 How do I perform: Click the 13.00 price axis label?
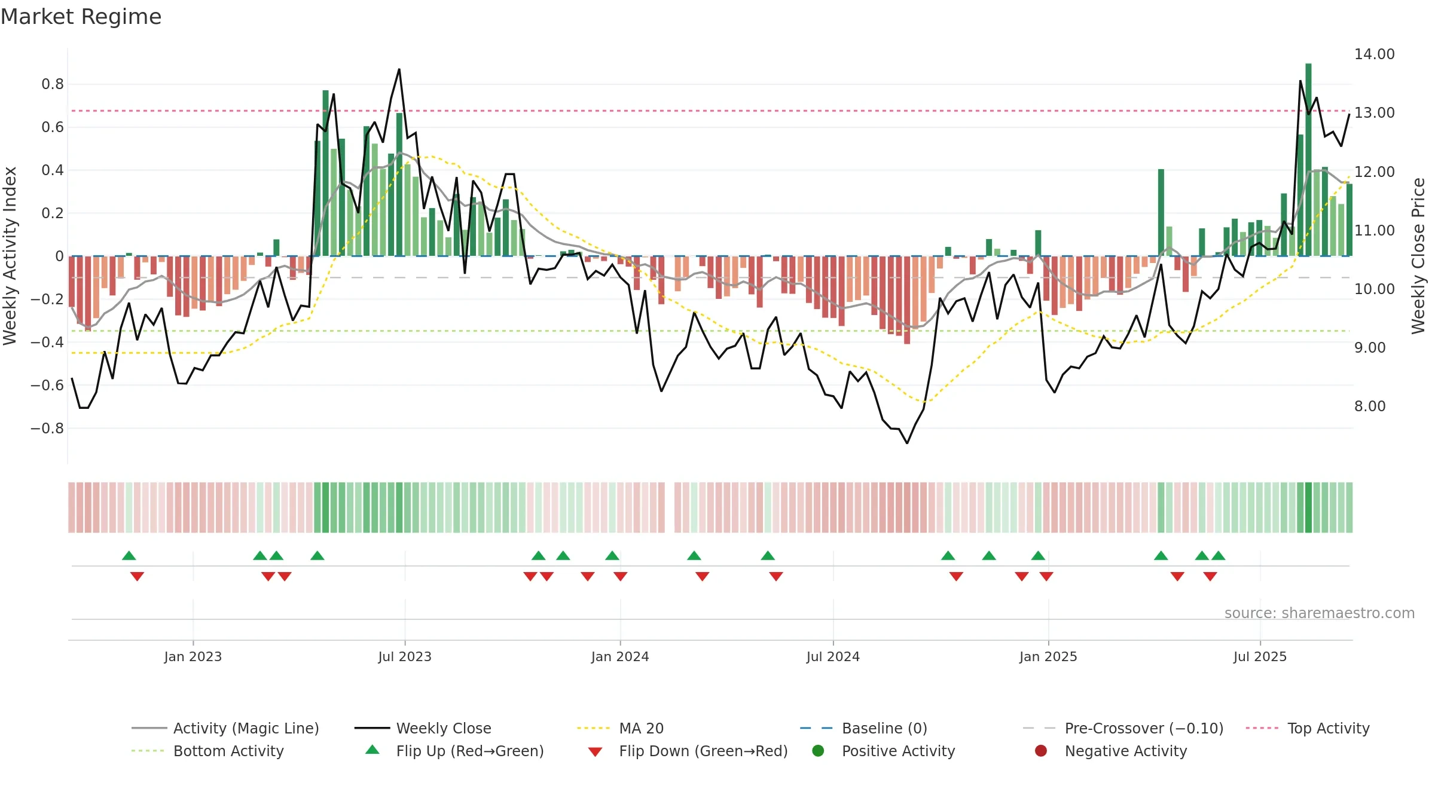1375,112
